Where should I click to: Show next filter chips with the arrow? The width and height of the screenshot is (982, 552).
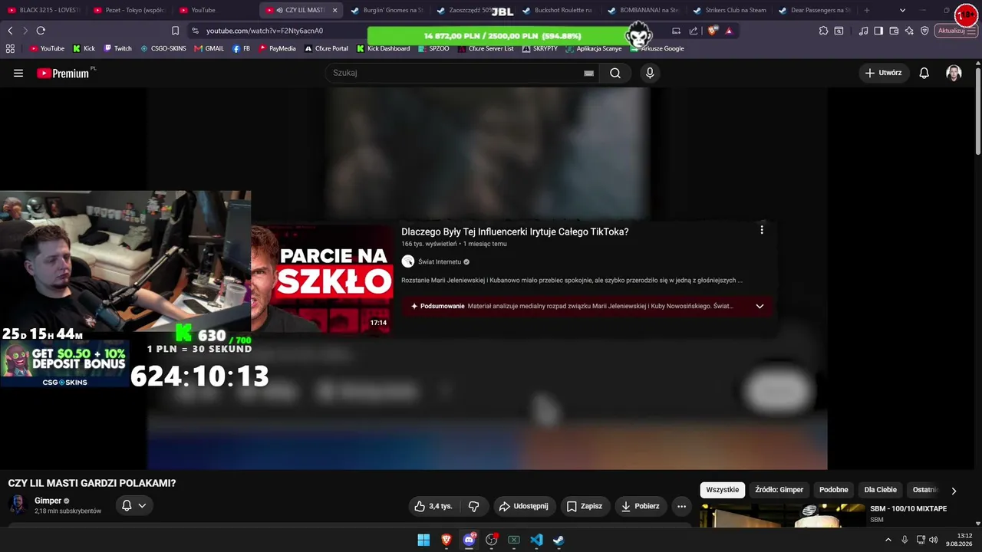coord(954,491)
